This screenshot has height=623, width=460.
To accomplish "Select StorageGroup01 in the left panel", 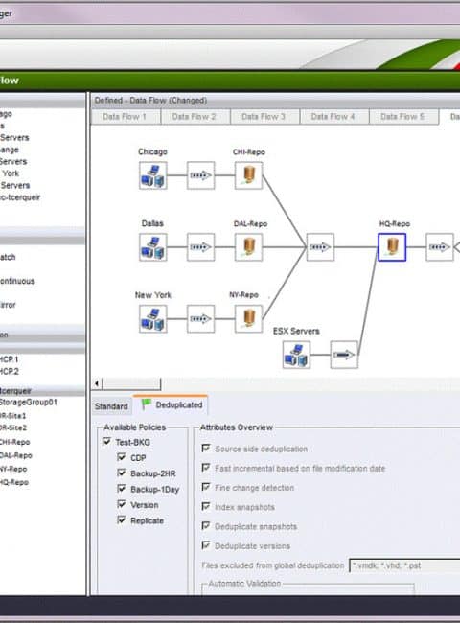I will (x=28, y=403).
